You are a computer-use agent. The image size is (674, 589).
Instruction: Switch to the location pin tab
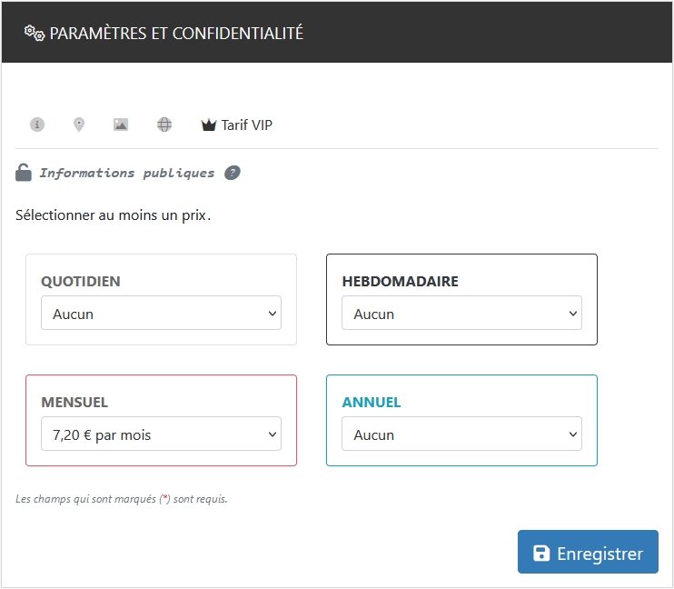[x=79, y=125]
